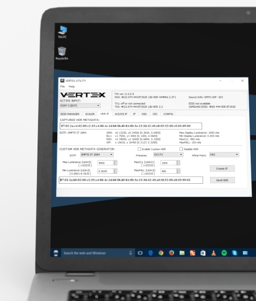Open the Help menu
Screen dimensions: 256x301
[71, 87]
